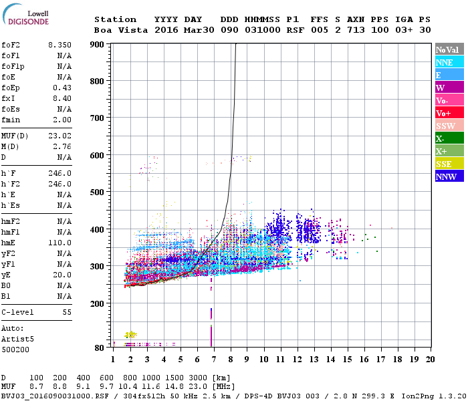Screen dimensions: 468x401
Task: Click the MUF value 8.7 for 100 km
Action: (x=36, y=387)
